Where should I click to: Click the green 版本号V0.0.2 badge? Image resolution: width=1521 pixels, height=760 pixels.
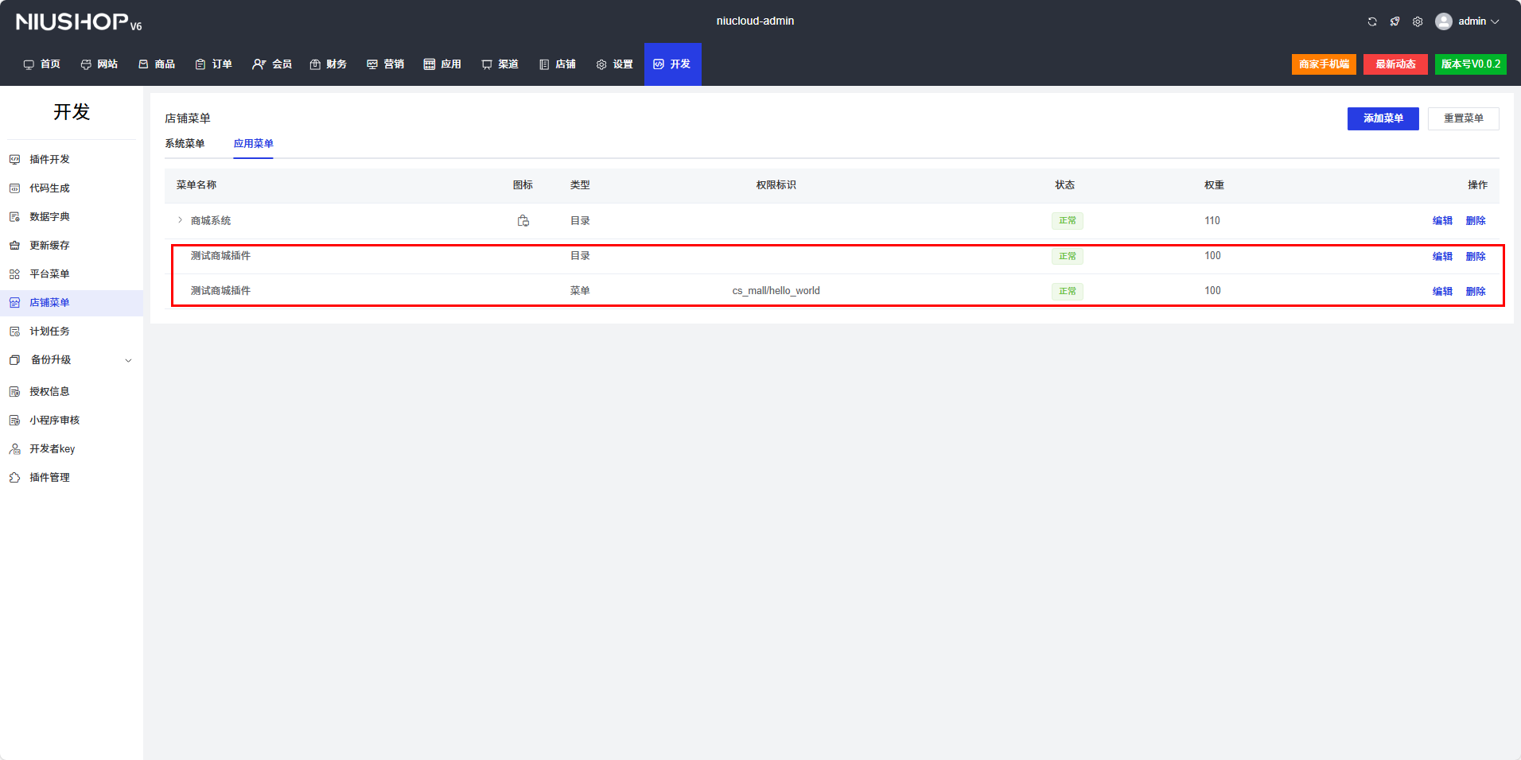(1470, 64)
